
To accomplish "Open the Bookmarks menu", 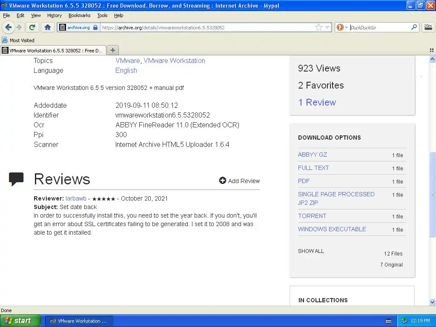I will [80, 15].
